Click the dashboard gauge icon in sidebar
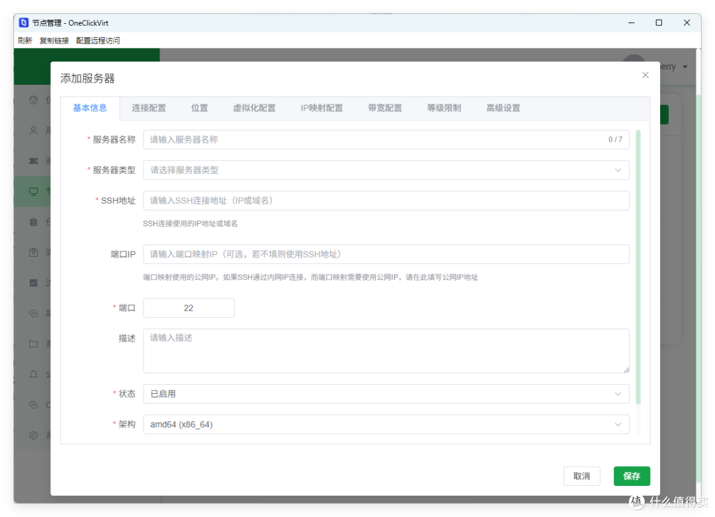The width and height of the screenshot is (715, 517). (33, 100)
